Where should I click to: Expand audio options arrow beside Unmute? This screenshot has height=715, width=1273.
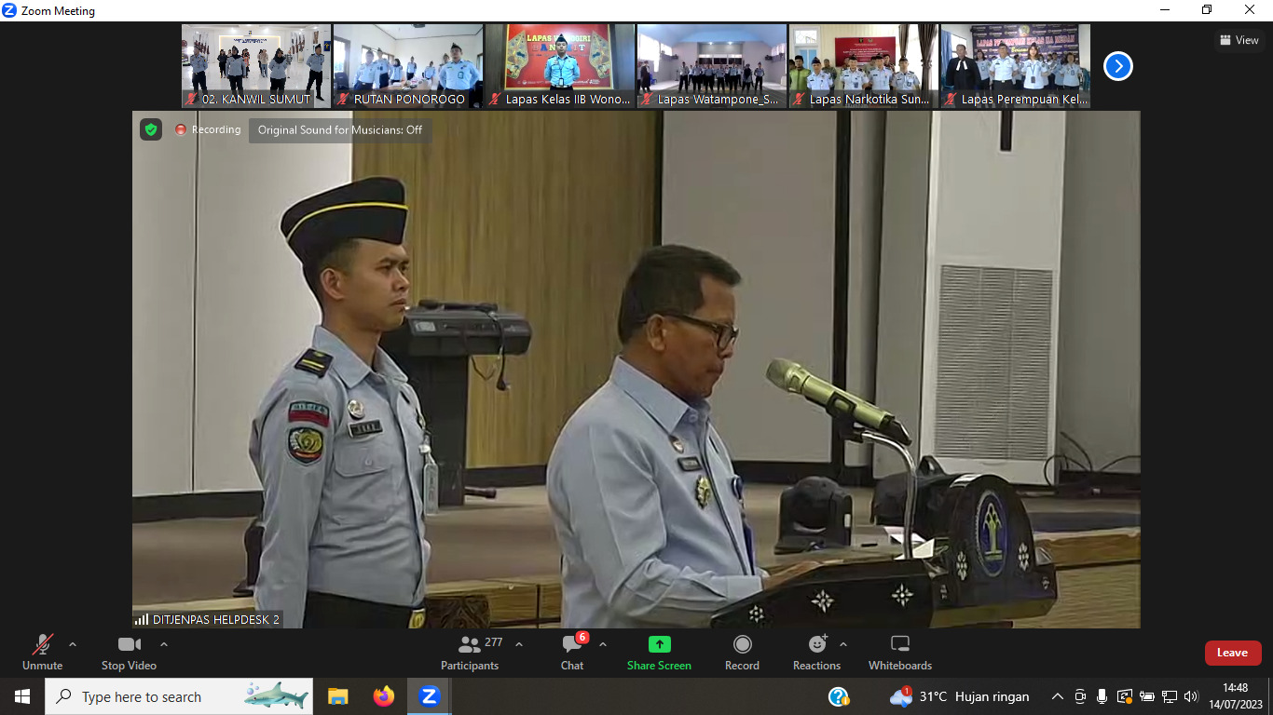(x=73, y=644)
